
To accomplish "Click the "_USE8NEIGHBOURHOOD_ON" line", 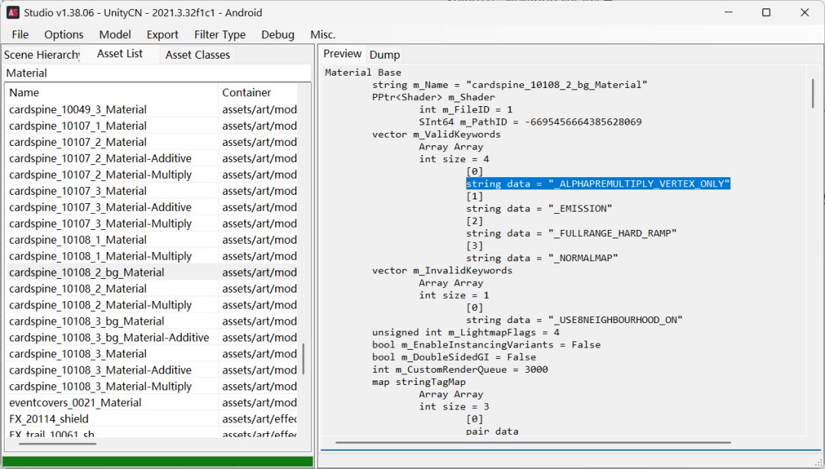I will pyautogui.click(x=574, y=320).
